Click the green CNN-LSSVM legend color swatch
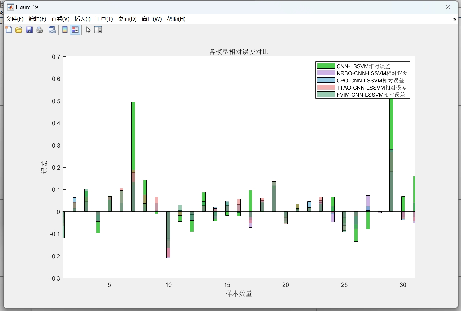The image size is (461, 311). tap(326, 66)
